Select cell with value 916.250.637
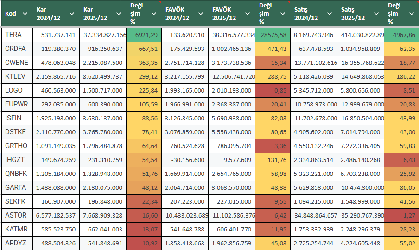The width and height of the screenshot is (419, 250). [103, 49]
